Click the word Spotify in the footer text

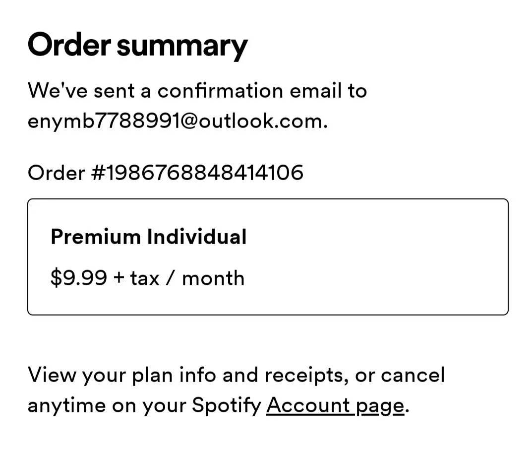point(226,406)
